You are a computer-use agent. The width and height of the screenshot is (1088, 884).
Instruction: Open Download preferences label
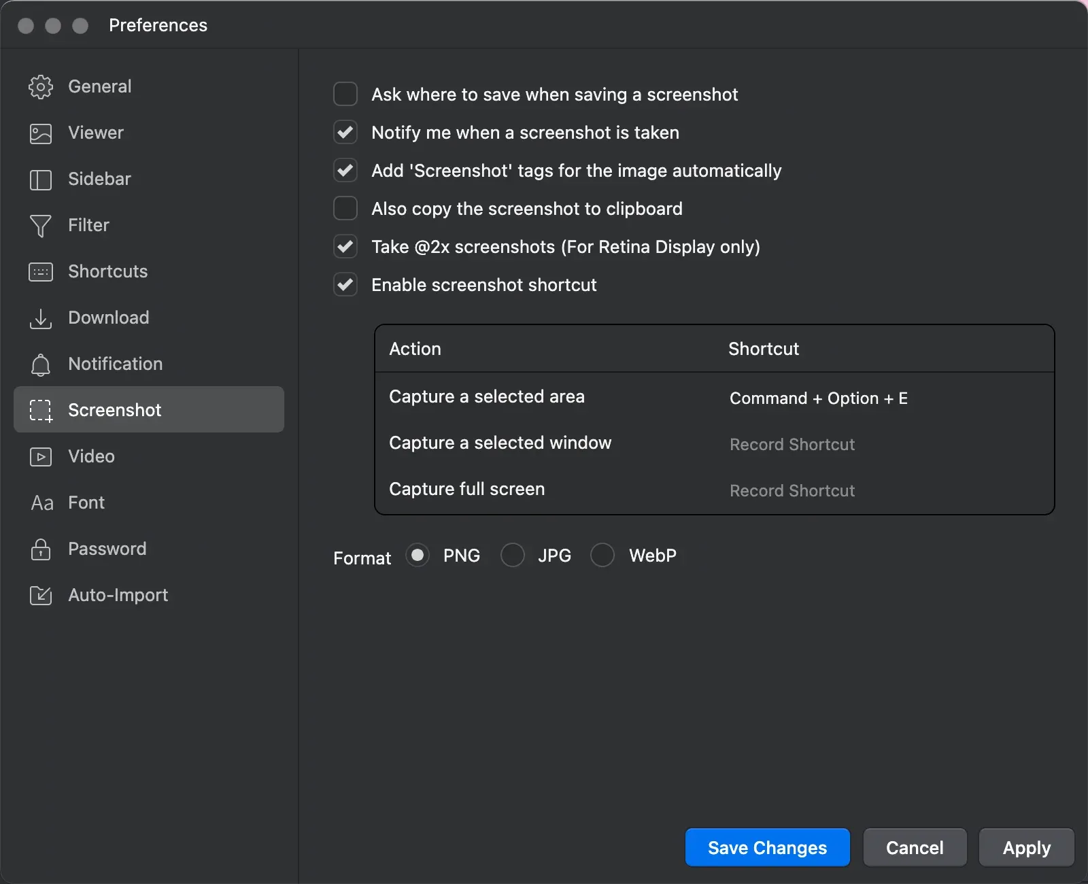(x=109, y=318)
